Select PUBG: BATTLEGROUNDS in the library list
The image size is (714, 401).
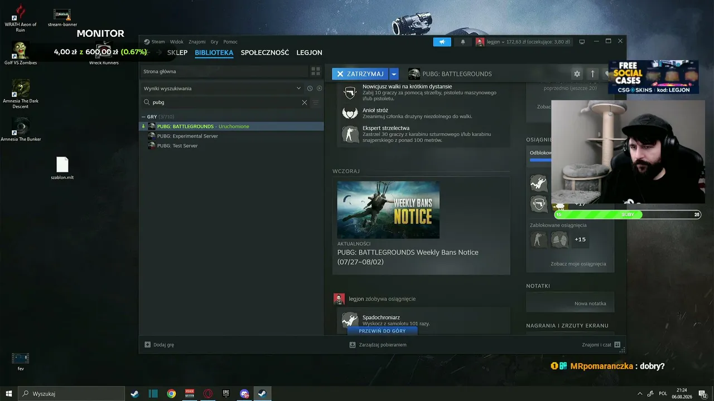tap(231, 126)
